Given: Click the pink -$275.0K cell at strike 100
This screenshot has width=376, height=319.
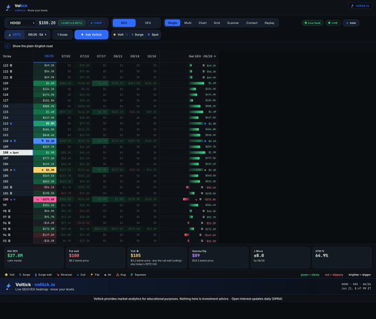Looking at the screenshot, I should [45, 200].
